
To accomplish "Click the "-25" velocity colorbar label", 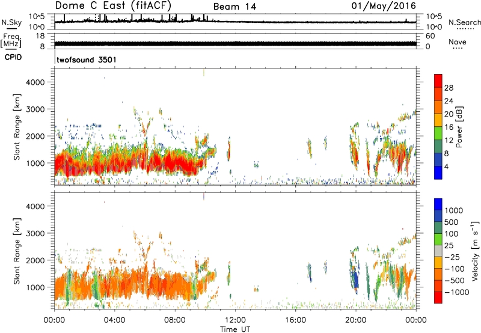I will coord(453,257).
